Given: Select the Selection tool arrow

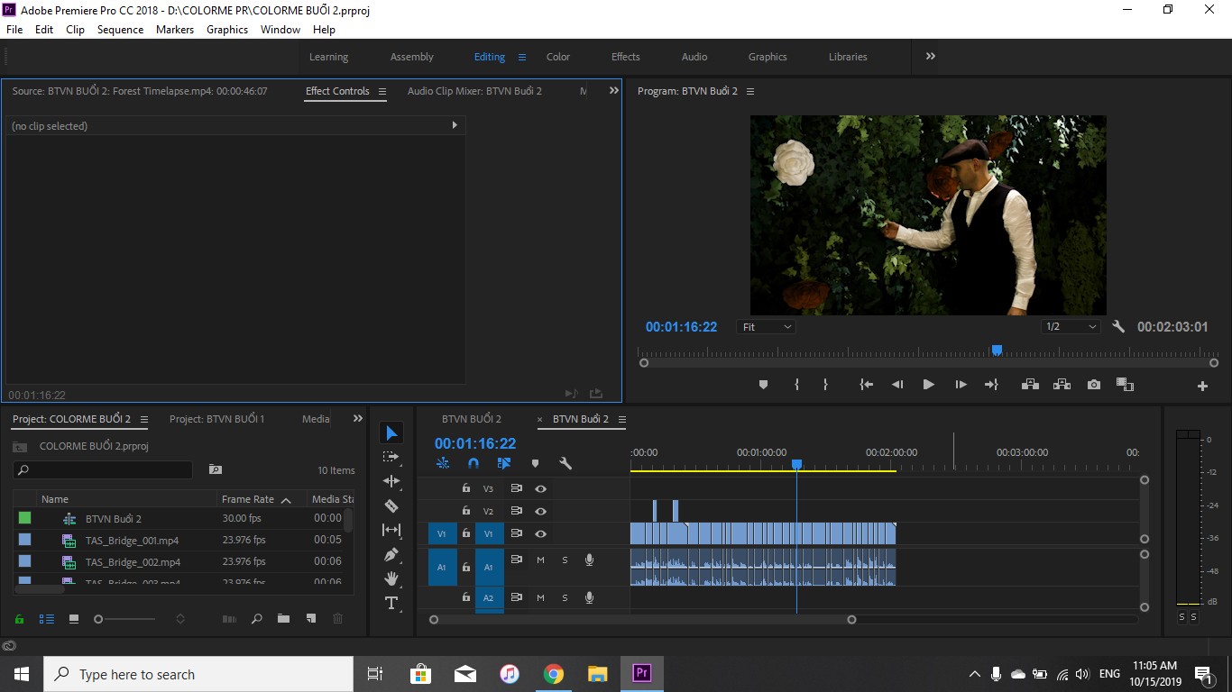Looking at the screenshot, I should (391, 433).
